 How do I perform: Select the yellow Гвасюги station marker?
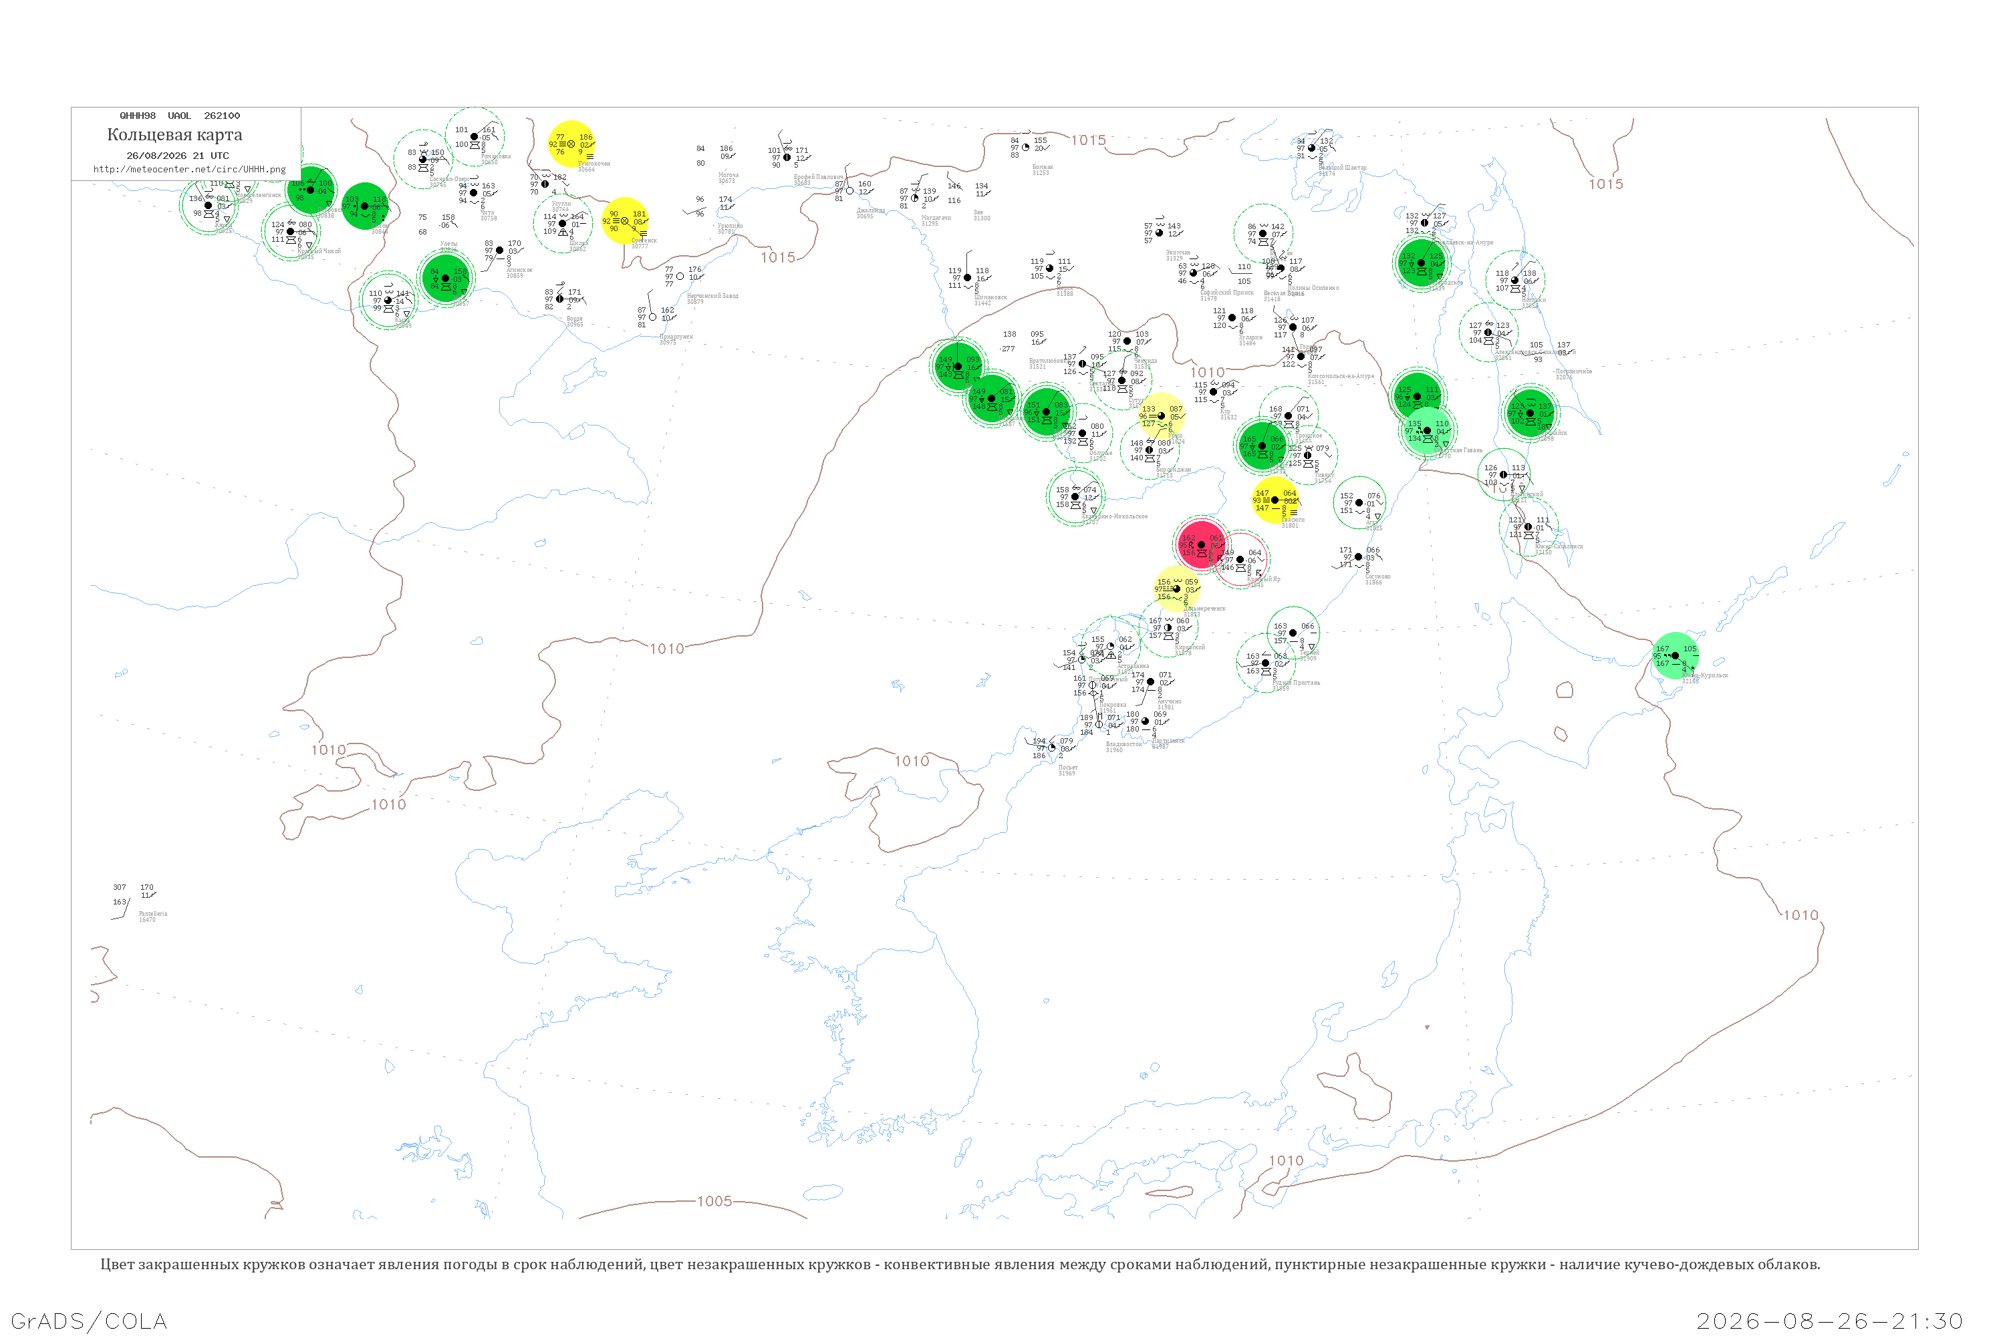point(1275,500)
